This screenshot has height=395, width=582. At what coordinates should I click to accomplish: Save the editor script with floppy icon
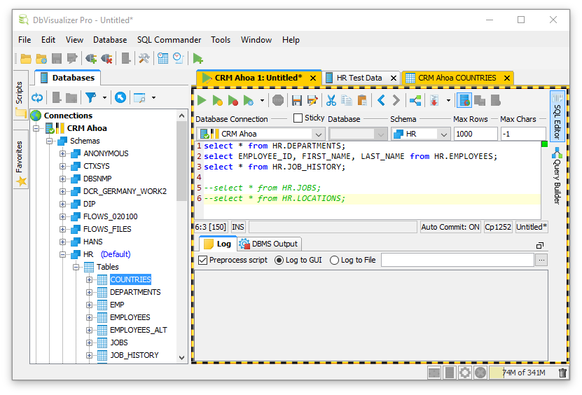tap(296, 101)
